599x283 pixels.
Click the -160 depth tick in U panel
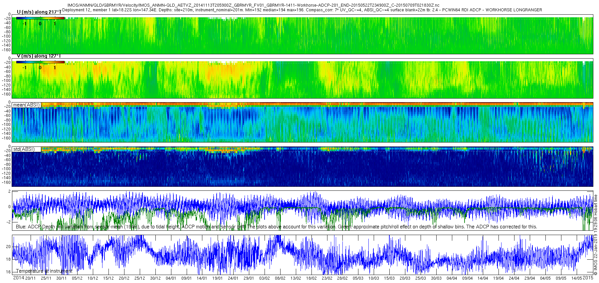tap(7, 50)
